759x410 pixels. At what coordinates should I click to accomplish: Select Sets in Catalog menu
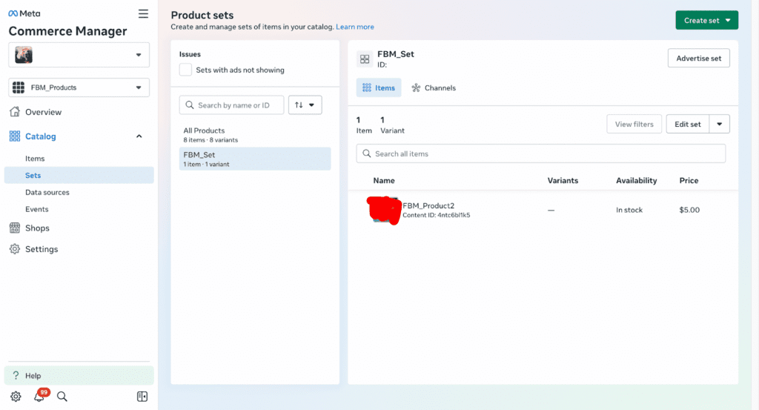79,175
